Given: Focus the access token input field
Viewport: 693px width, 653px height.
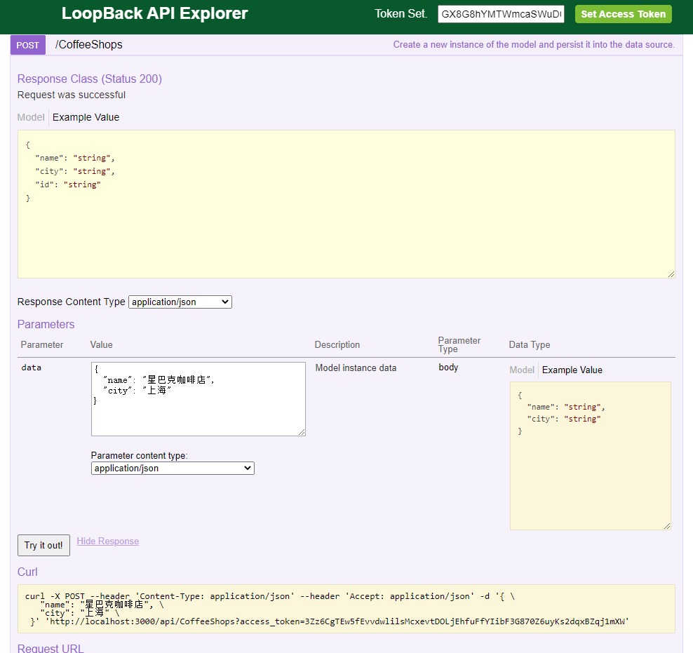Looking at the screenshot, I should point(501,14).
